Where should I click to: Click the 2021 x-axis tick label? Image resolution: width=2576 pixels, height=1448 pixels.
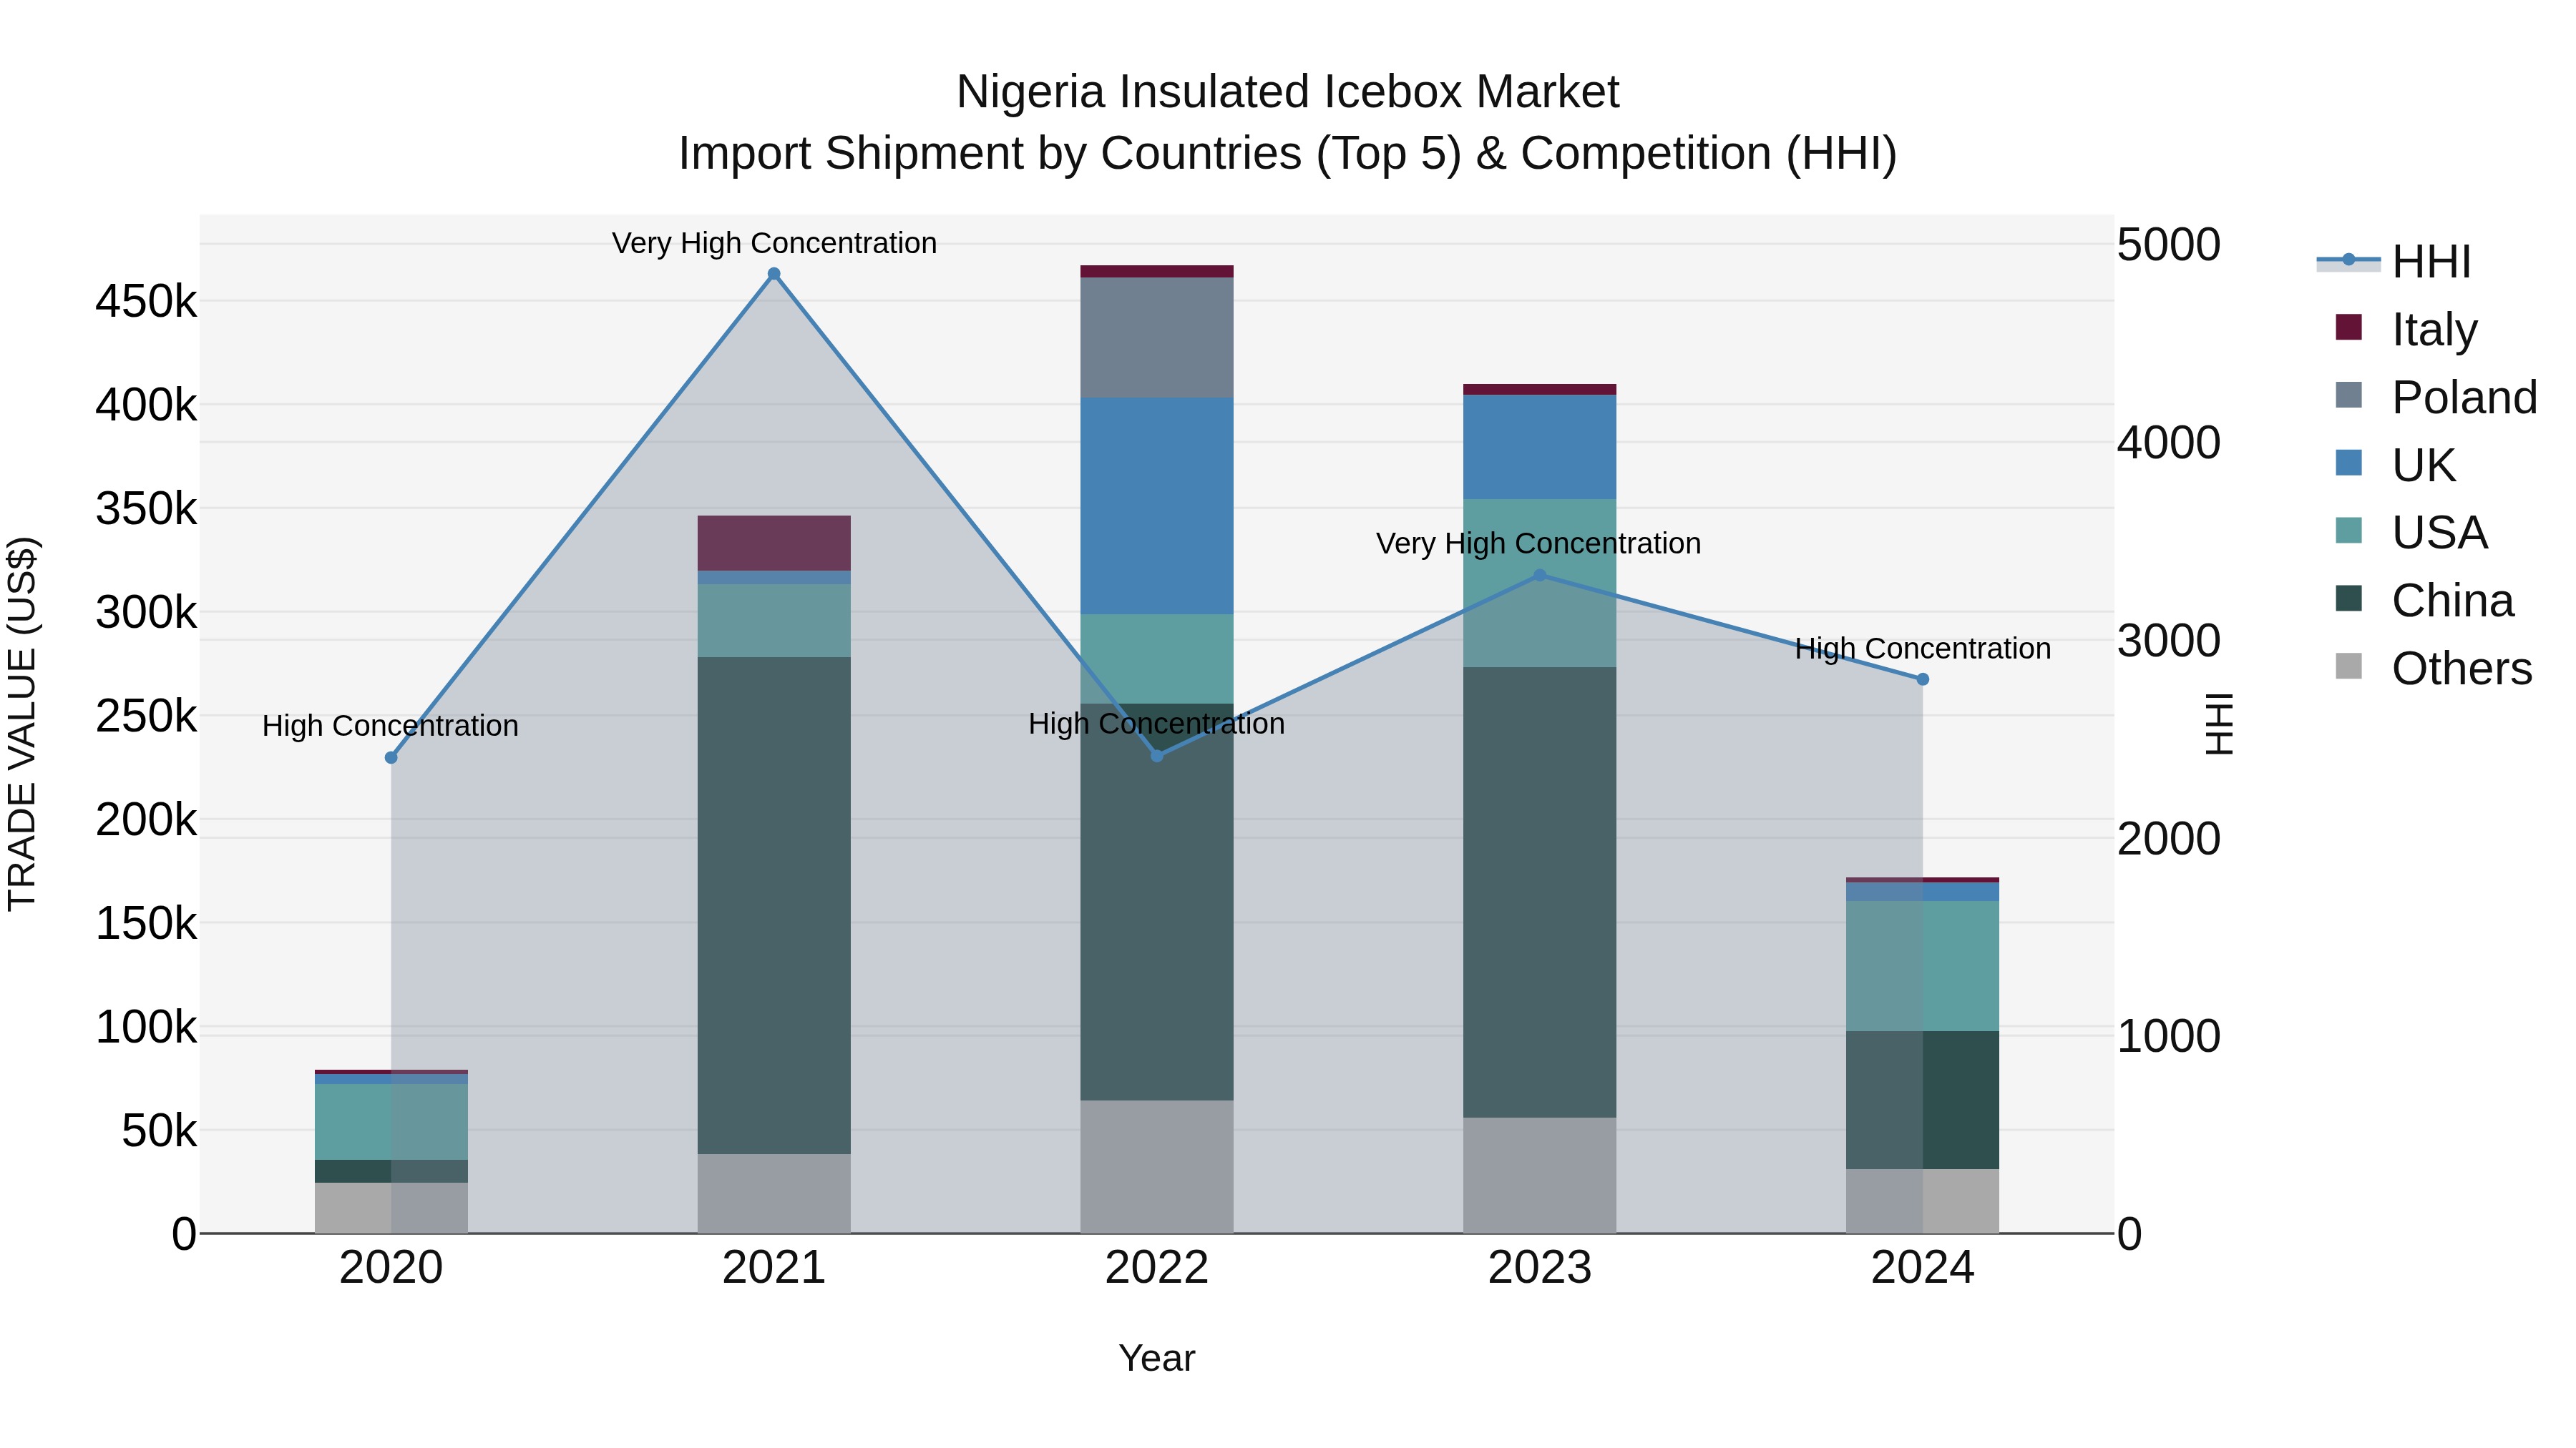[774, 1268]
